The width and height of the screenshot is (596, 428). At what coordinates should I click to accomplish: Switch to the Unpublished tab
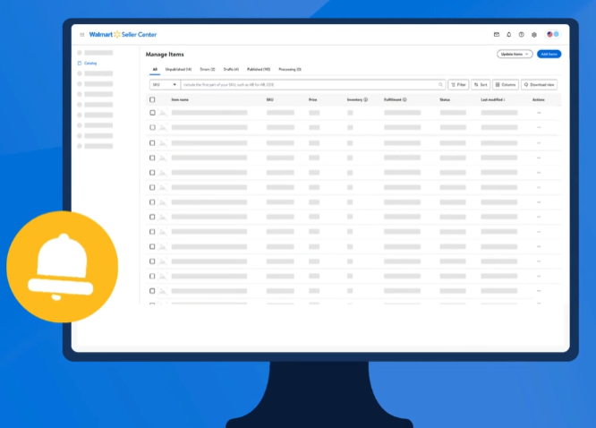pyautogui.click(x=178, y=69)
